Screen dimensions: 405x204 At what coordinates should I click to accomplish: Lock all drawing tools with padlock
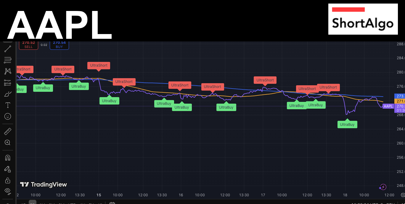pos(8,180)
